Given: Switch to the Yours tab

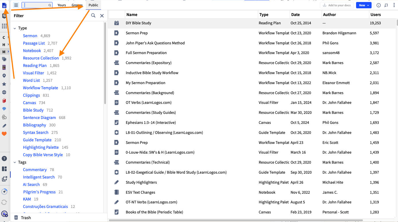Looking at the screenshot, I should tap(61, 5).
